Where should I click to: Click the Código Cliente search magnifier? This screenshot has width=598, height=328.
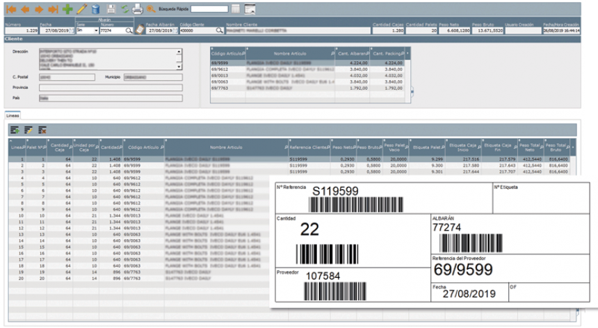[220, 31]
